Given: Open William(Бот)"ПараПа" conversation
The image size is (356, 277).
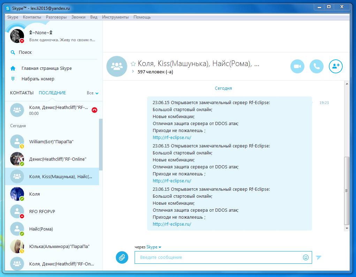Looking at the screenshot, I should [x=52, y=141].
